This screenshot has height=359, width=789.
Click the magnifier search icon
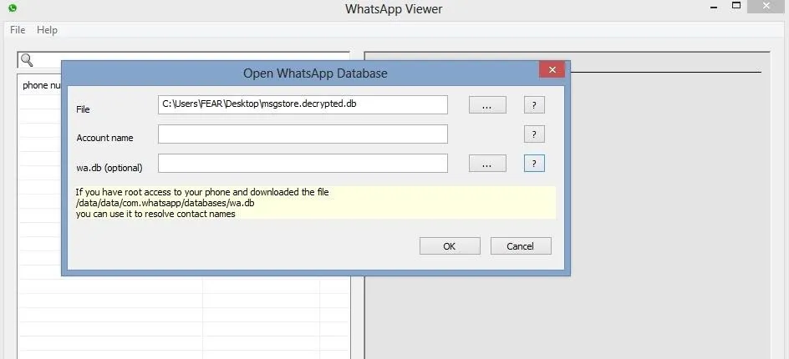point(27,60)
